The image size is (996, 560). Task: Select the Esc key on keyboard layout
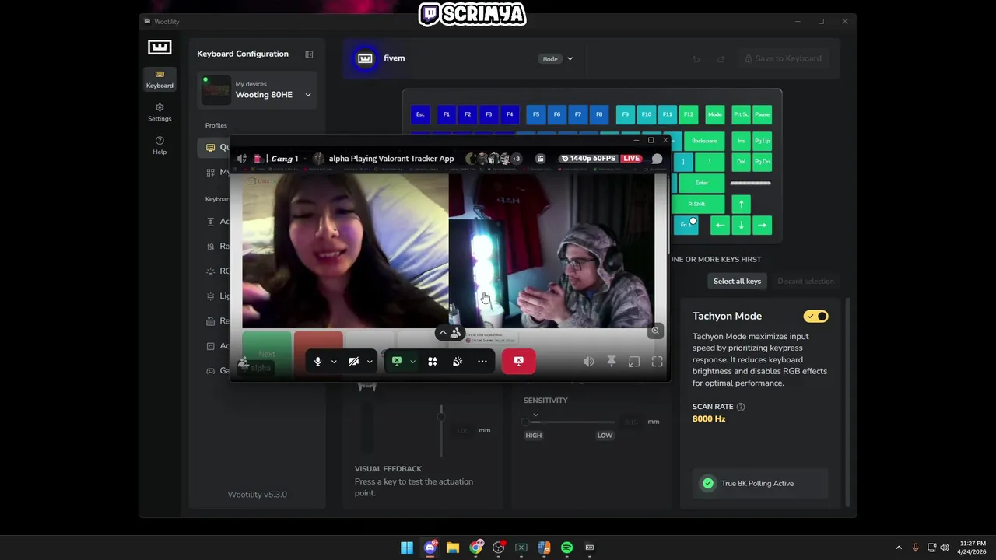coord(420,114)
